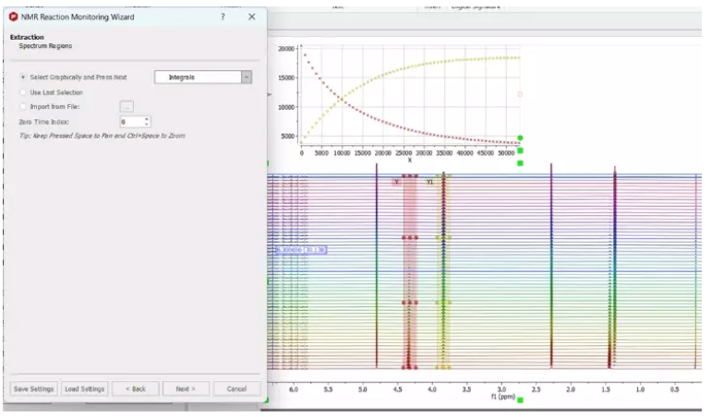This screenshot has width=711, height=417.
Task: Click the green circle handle beside the graph
Action: coord(520,137)
